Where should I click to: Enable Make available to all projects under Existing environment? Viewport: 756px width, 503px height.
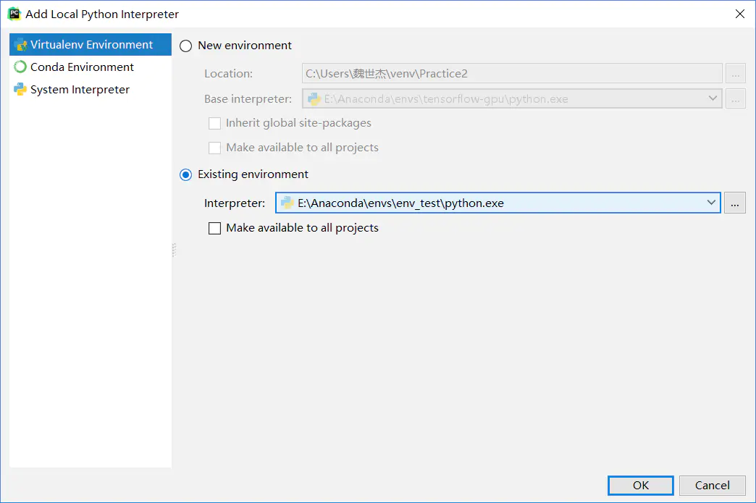pos(214,228)
